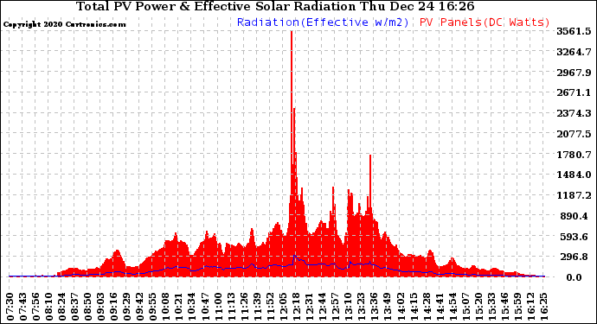
Task: Click the 15:20 time axis label
Action: (479, 307)
